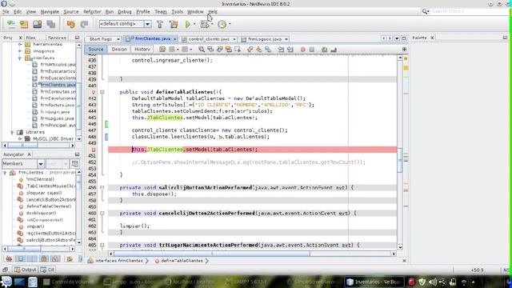The height and width of the screenshot is (288, 512).
Task: Collapse the Libraries node
Action: (13, 132)
